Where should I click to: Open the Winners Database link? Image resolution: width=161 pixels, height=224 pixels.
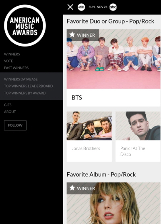point(21,79)
